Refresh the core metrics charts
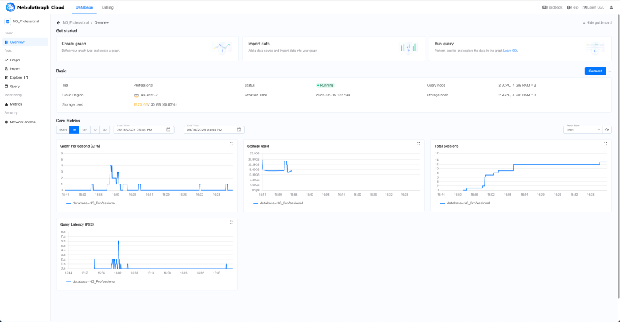Image resolution: width=620 pixels, height=322 pixels. click(x=607, y=130)
